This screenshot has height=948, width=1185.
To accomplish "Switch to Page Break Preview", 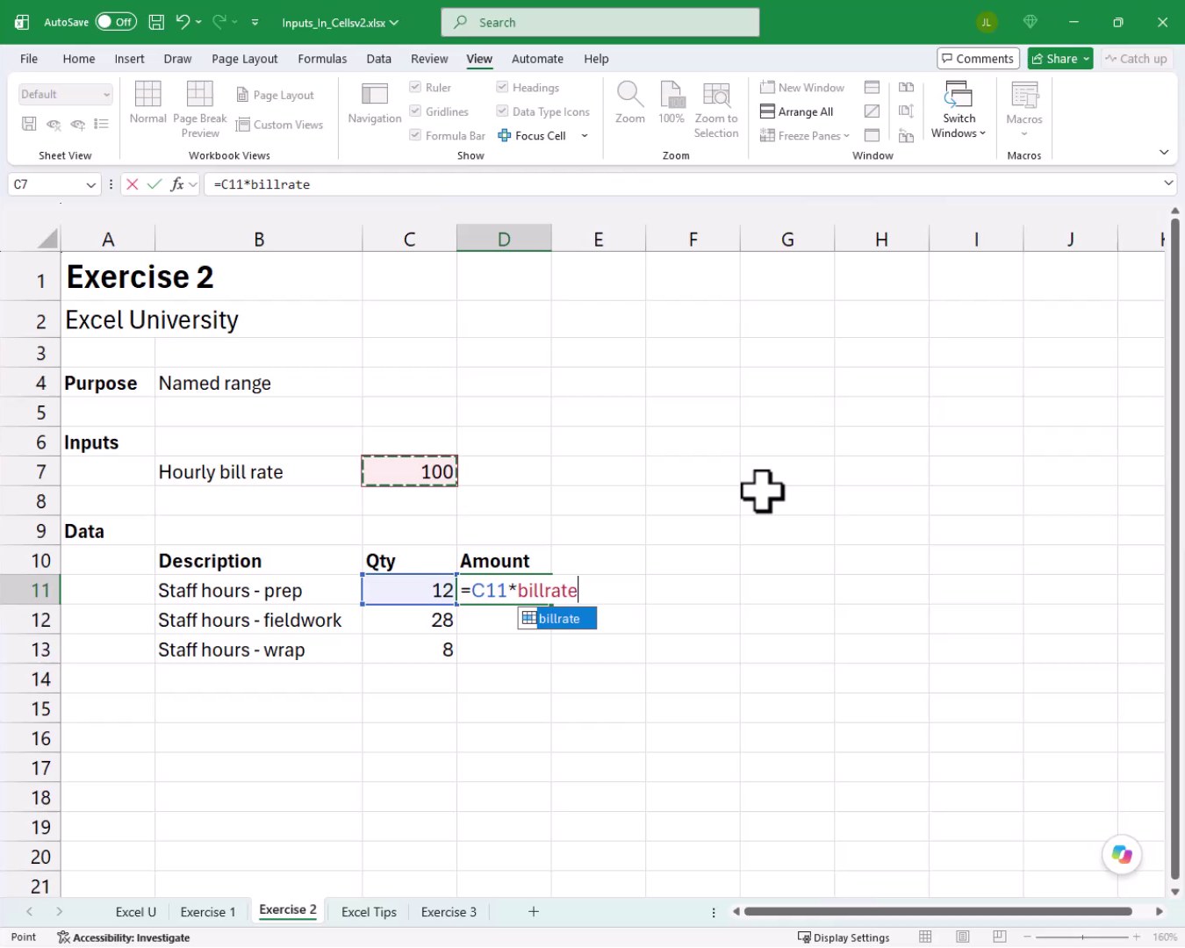I will pos(200,109).
